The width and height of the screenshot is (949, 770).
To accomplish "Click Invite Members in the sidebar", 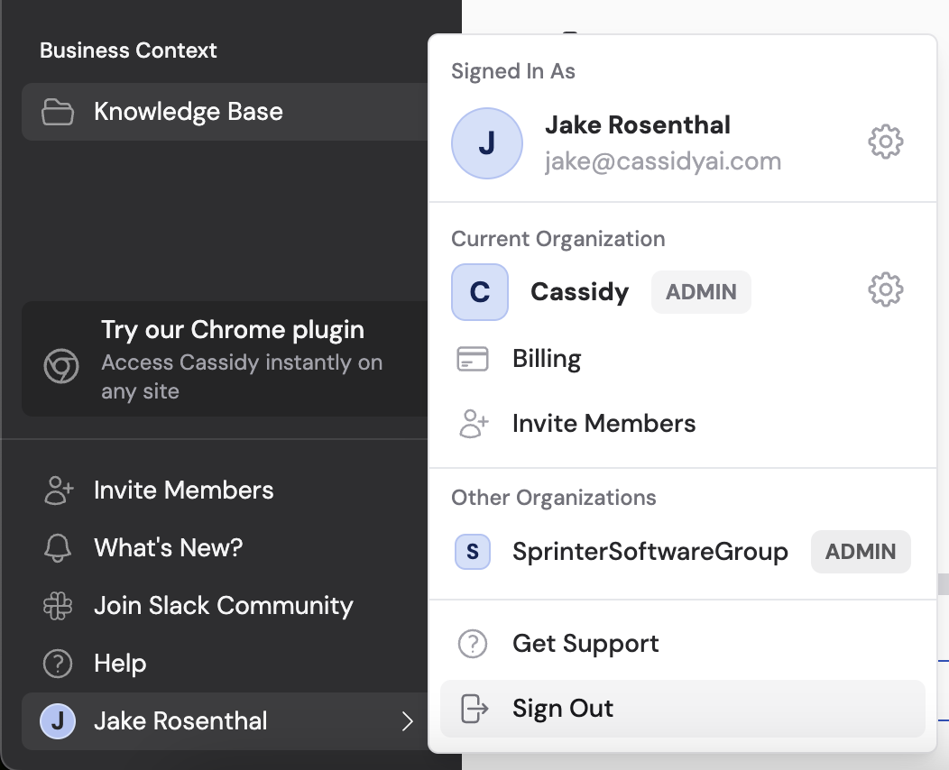I will point(183,490).
